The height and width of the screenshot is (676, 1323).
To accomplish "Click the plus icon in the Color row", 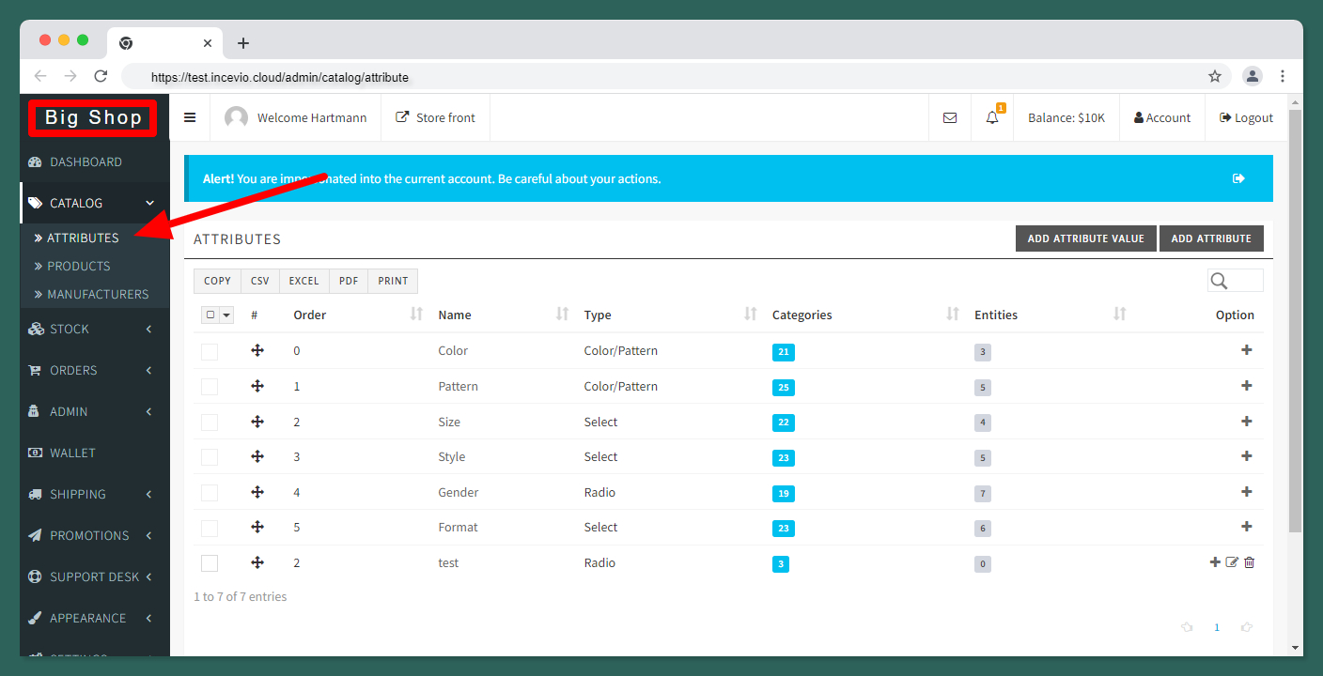I will point(1247,350).
